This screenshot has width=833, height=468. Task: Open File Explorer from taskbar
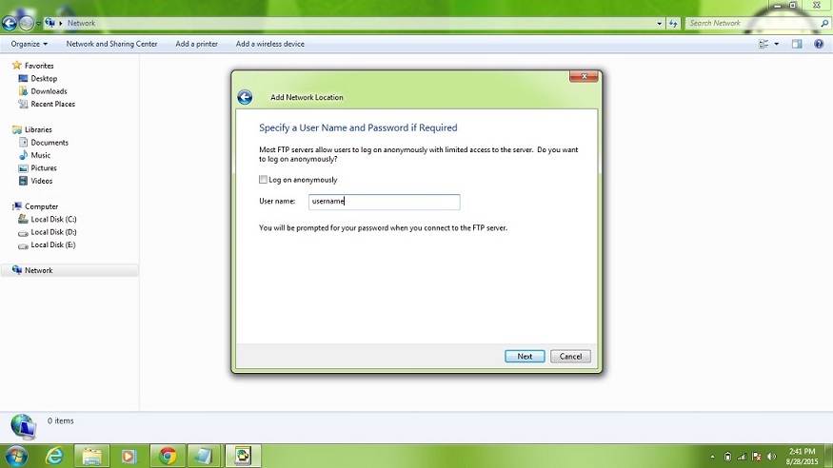[x=92, y=456]
